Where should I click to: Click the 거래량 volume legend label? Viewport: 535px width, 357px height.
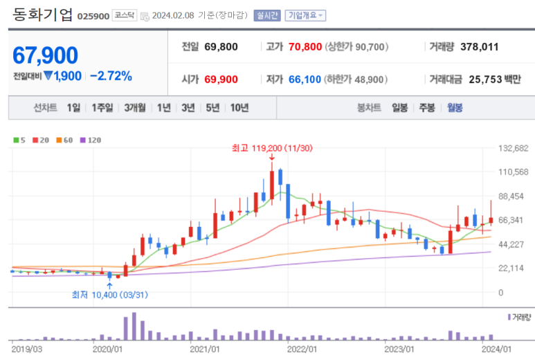click(519, 318)
